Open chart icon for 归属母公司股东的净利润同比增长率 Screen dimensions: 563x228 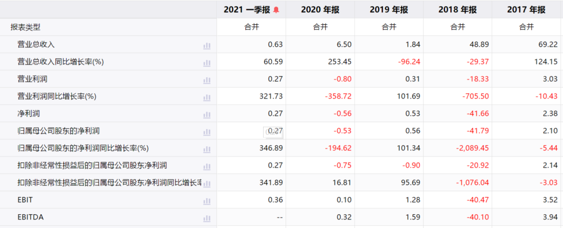point(207,149)
